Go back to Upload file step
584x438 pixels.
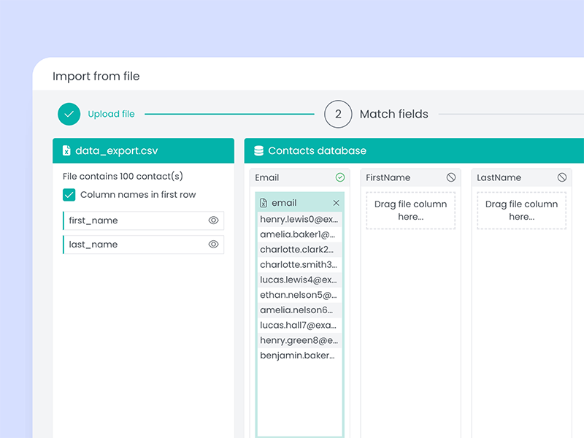[x=111, y=114]
